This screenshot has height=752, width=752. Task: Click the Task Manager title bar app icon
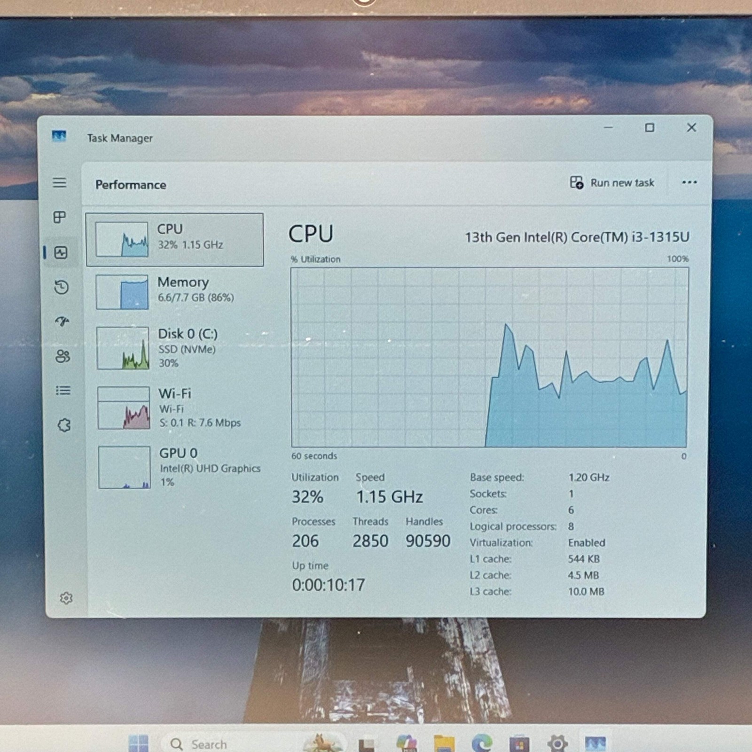pos(59,136)
